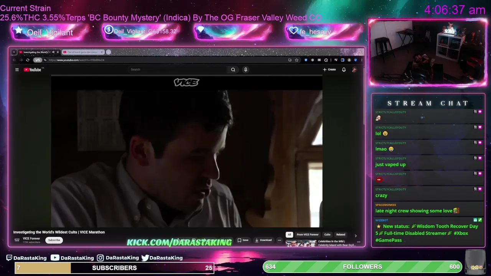This screenshot has width=491, height=276.
Task: Click the youtube.com URL in the address bar
Action: pos(76,60)
